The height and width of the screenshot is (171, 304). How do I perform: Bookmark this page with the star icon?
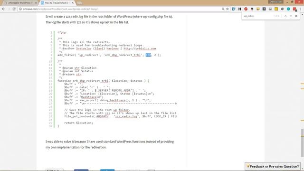click(x=228, y=9)
